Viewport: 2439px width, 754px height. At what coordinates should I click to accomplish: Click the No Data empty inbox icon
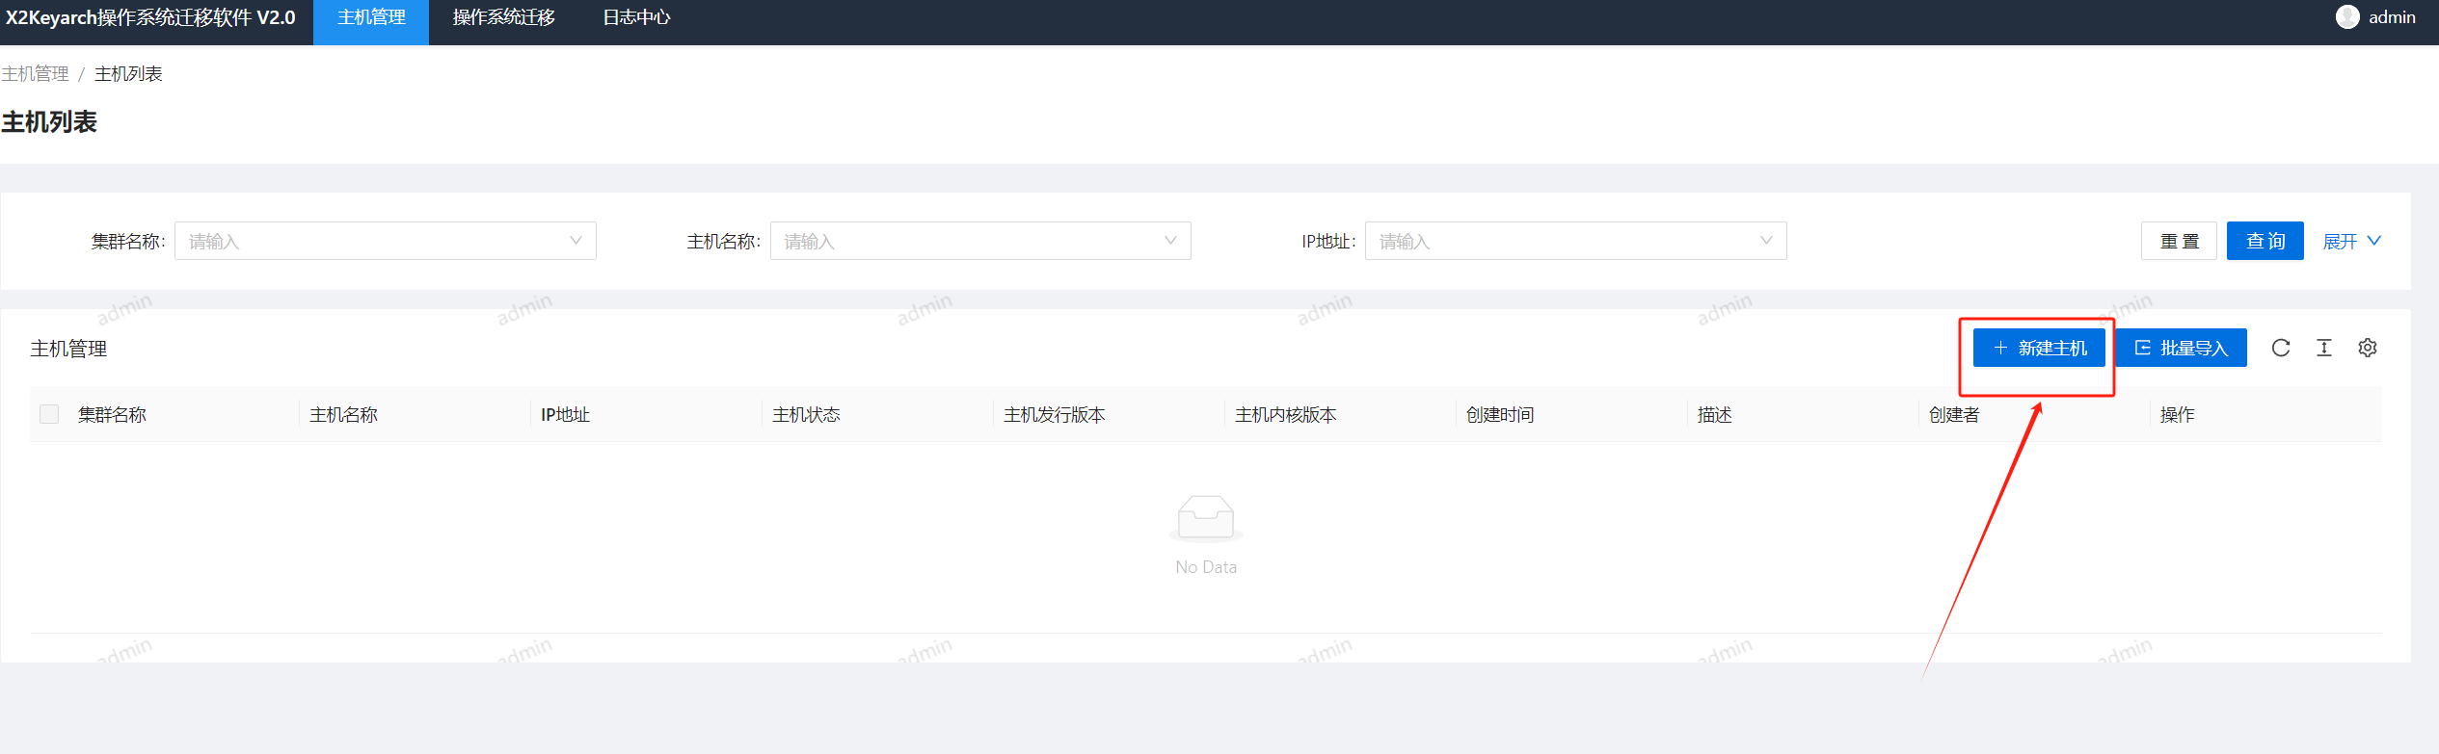tap(1205, 518)
